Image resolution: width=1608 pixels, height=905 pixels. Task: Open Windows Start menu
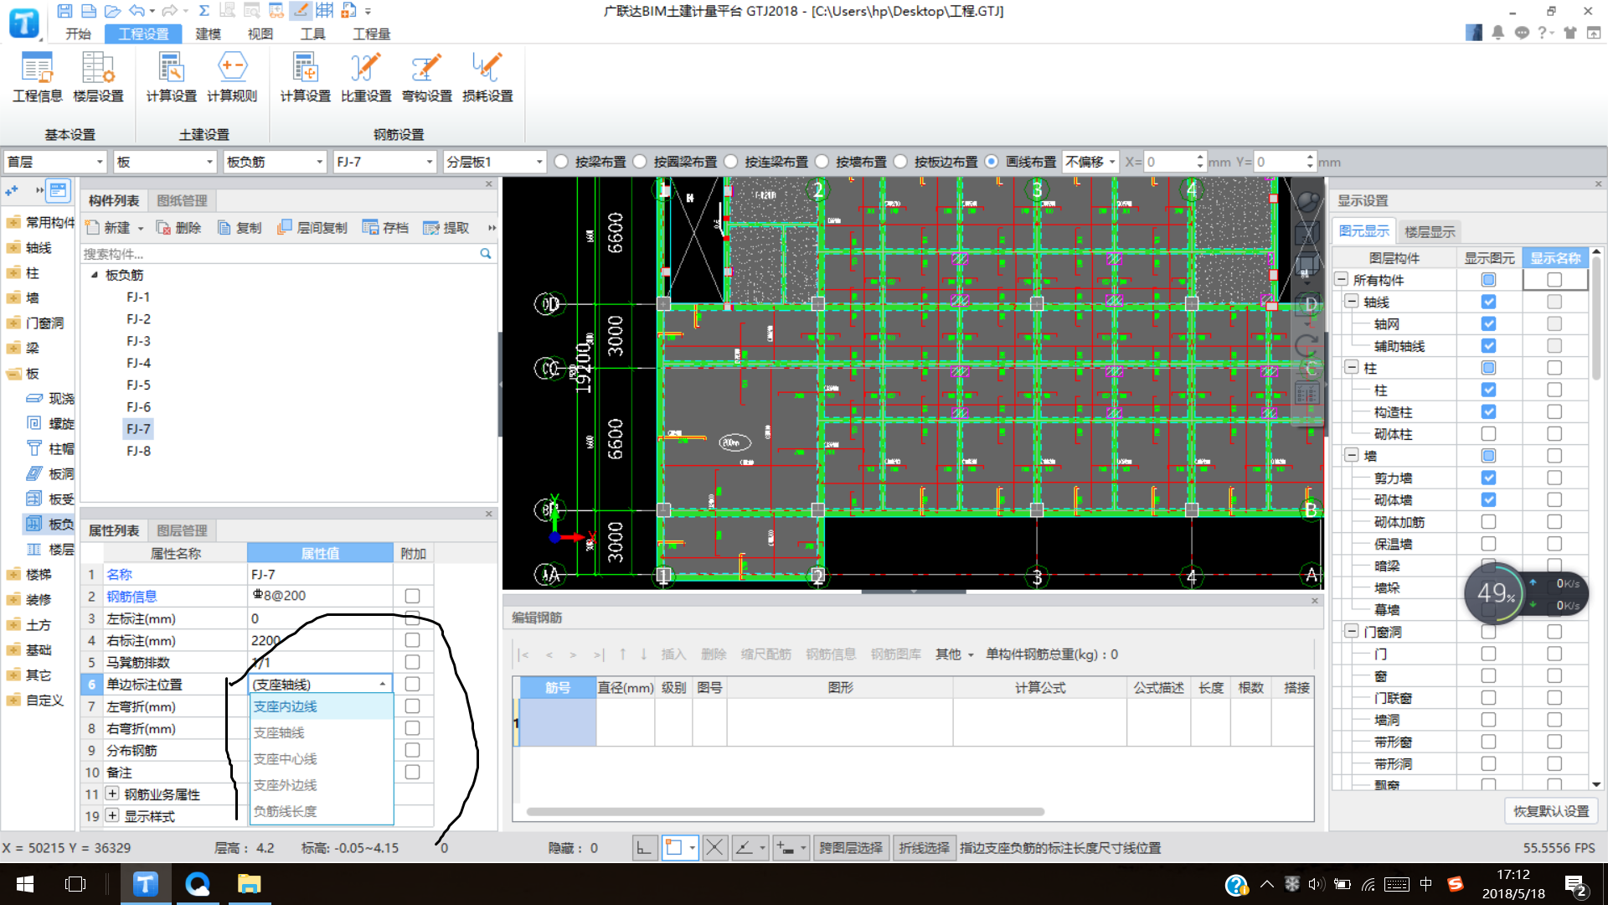25,884
